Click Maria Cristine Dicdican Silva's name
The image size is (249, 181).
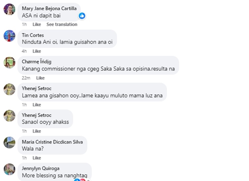(52, 142)
